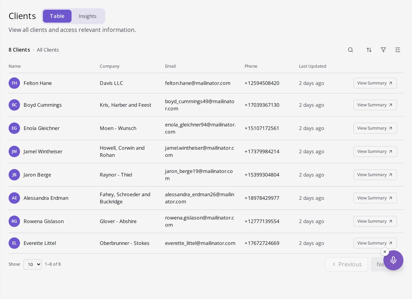412x299 pixels.
Task: View Summary for Felton Hane
Action: [x=375, y=83]
